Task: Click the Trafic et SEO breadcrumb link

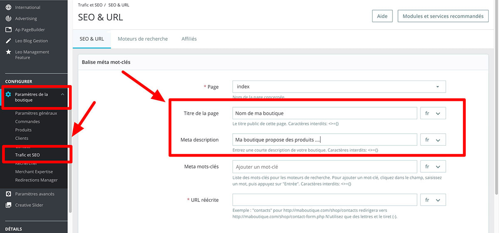Action: pos(90,5)
